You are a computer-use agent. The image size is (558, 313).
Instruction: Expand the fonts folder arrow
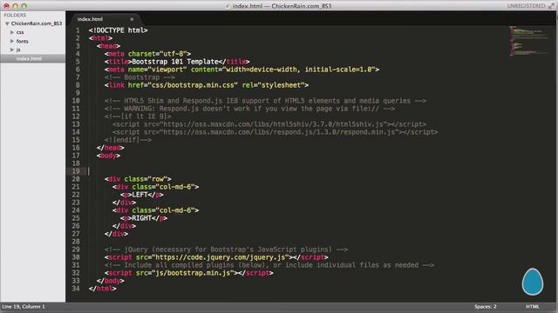tap(12, 41)
